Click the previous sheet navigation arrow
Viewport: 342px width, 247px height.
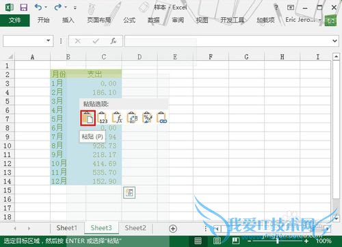pyautogui.click(x=15, y=229)
